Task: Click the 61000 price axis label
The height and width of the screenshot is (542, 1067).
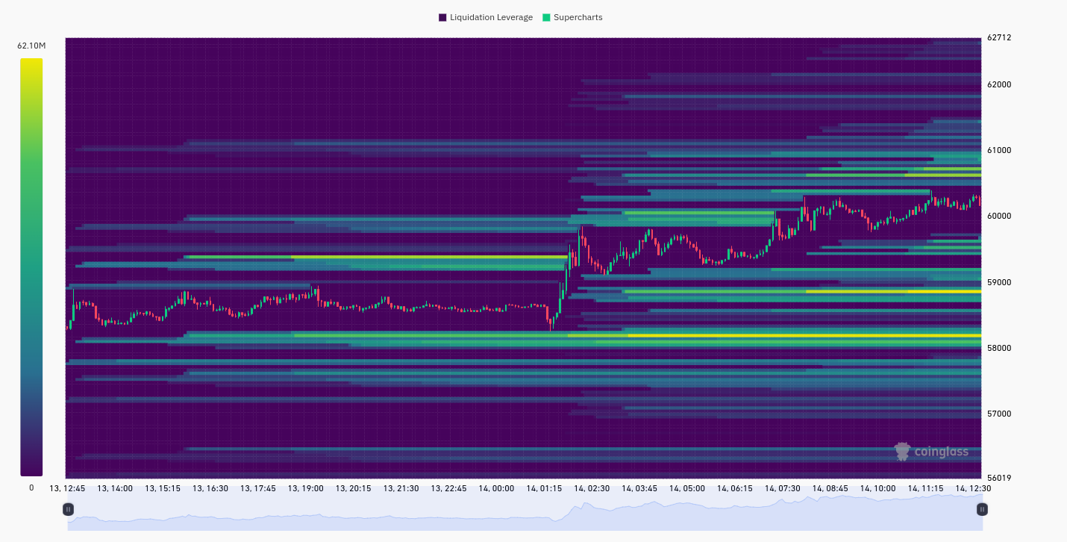Action: pos(998,150)
